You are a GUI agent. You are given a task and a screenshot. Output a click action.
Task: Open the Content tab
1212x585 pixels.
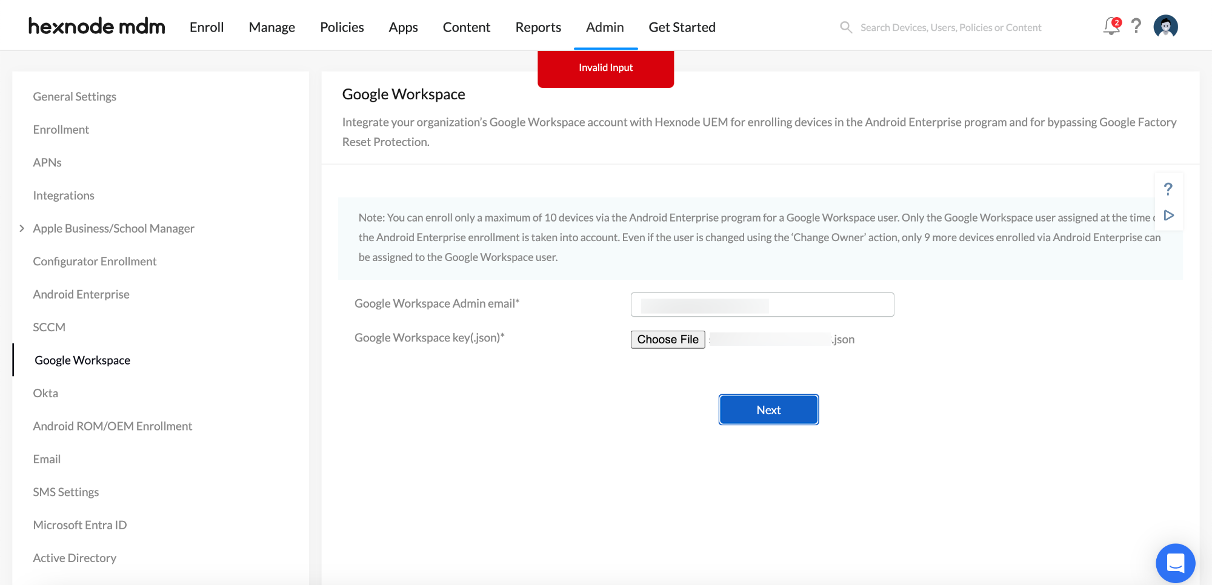[x=467, y=27]
